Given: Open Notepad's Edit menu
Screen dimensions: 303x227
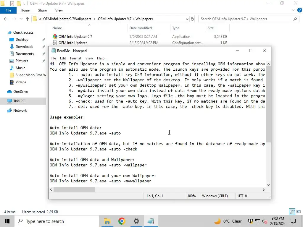Looking at the screenshot, I should 63,58.
